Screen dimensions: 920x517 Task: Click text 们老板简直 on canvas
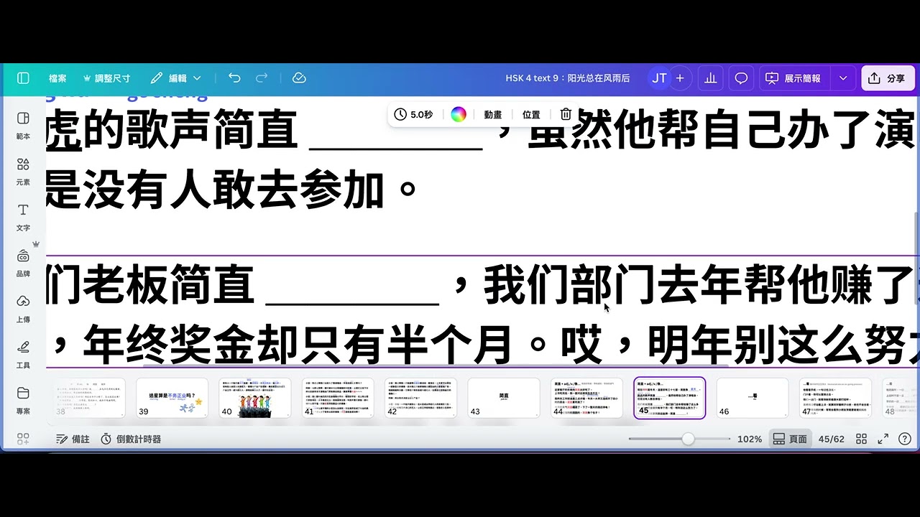150,284
